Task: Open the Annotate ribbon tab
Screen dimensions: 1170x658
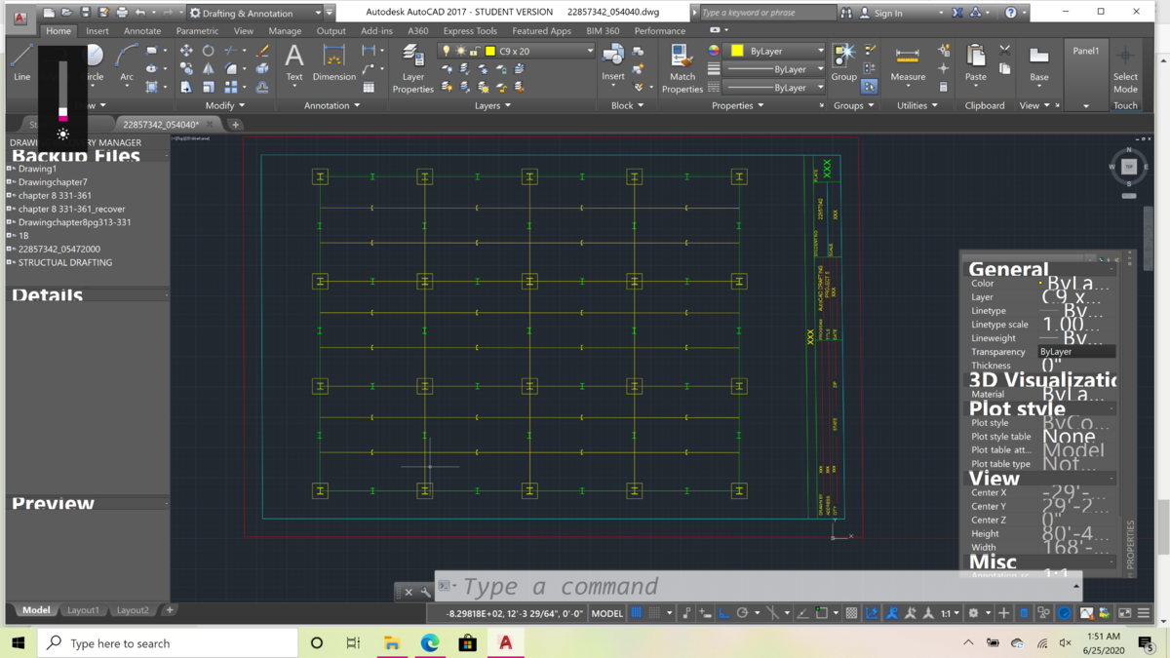Action: point(142,31)
